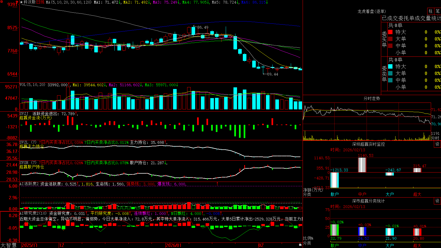Click the SVZL (7) indicator name

coord(28,142)
